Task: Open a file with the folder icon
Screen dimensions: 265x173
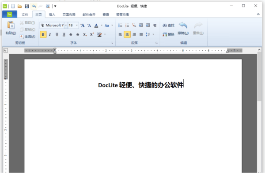Action: (20, 7)
